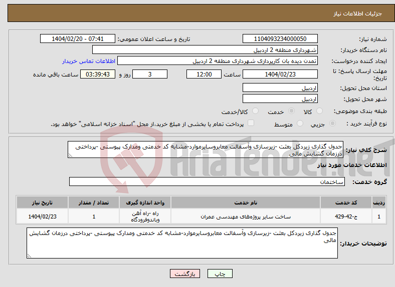
Task: Select the متوسط purchase type radio
Action: [x=300, y=123]
